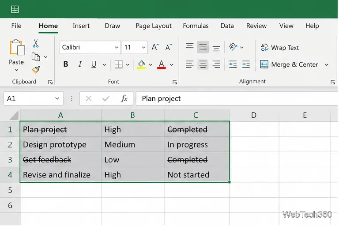Open the font size 11 dropdown
Screen dimensions: 339x226
[x=143, y=47]
